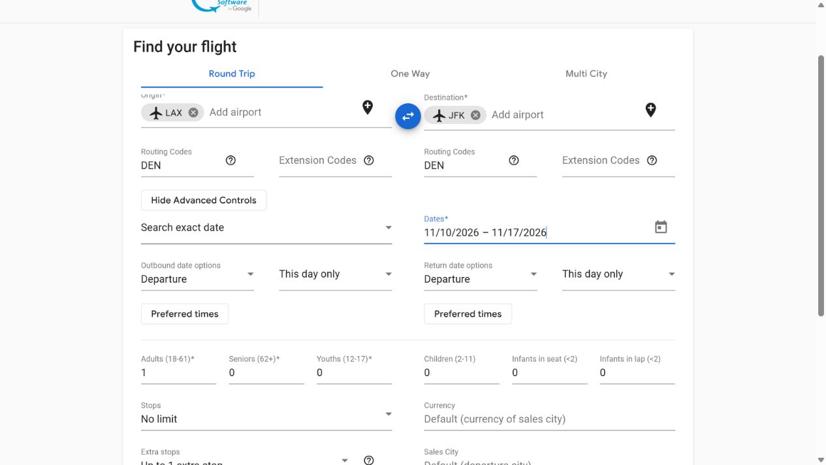
Task: Click the ITA Software logo
Action: point(222,7)
